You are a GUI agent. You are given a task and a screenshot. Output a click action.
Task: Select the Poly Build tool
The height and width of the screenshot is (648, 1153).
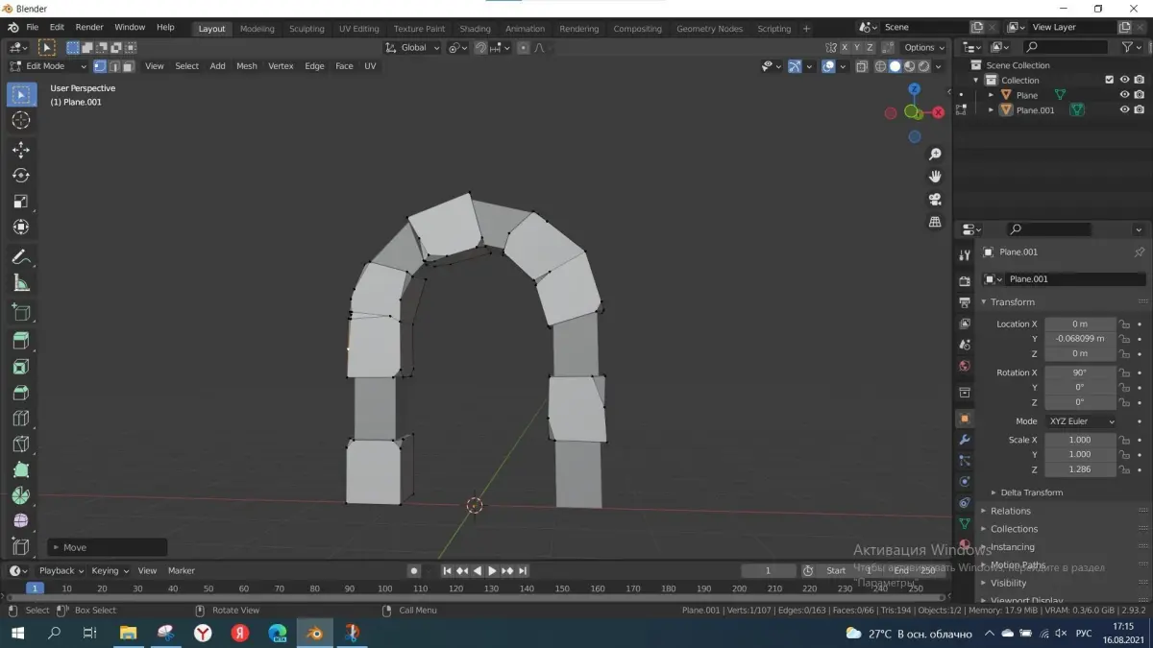click(x=21, y=470)
